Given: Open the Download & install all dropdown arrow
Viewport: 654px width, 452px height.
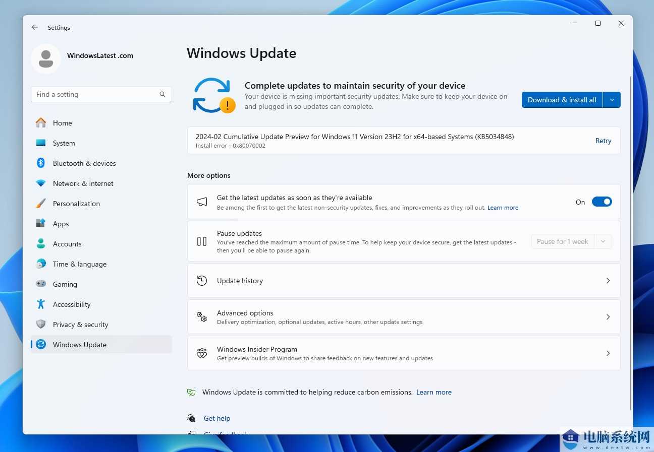Looking at the screenshot, I should coord(612,100).
